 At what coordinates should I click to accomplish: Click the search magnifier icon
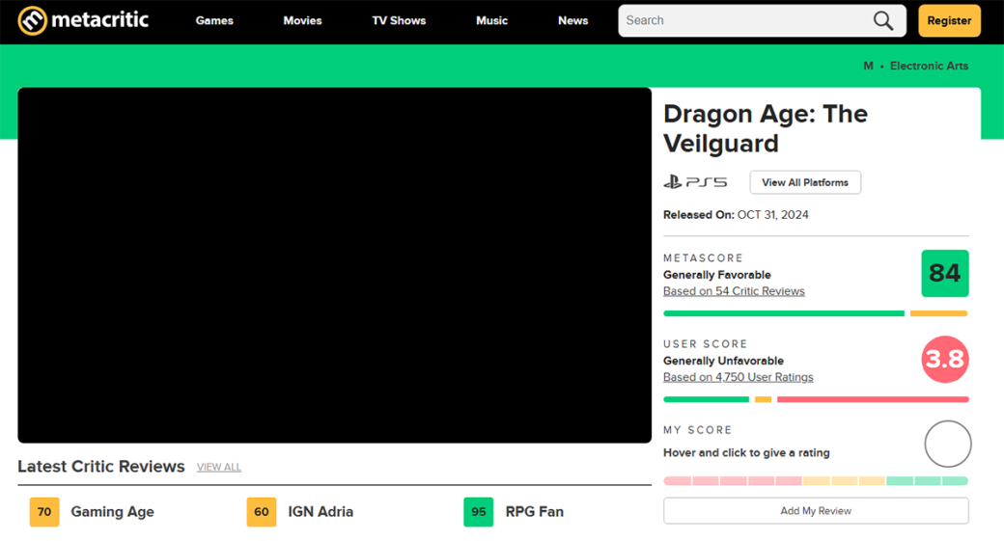coord(883,20)
